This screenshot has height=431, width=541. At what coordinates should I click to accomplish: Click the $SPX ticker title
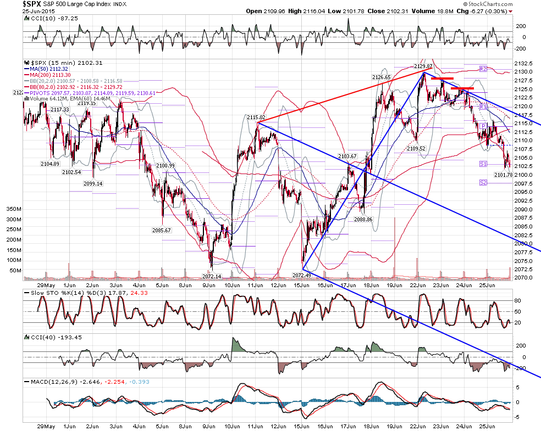32,4
